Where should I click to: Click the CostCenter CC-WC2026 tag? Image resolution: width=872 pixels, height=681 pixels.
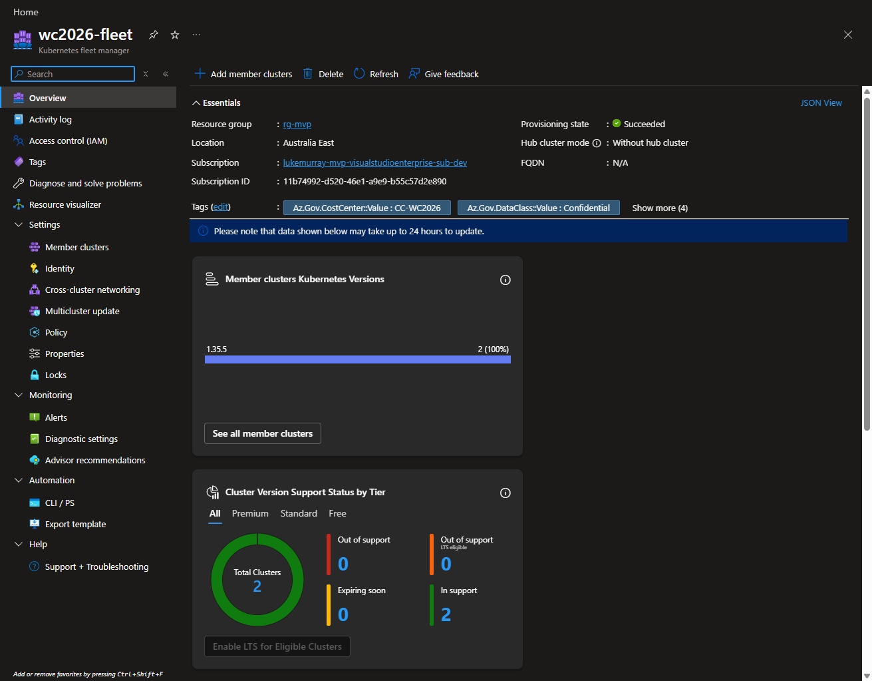point(367,208)
